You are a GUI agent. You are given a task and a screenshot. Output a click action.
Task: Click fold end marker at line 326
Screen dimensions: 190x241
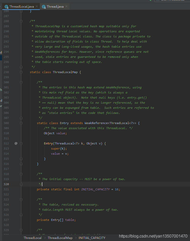coord(21,215)
